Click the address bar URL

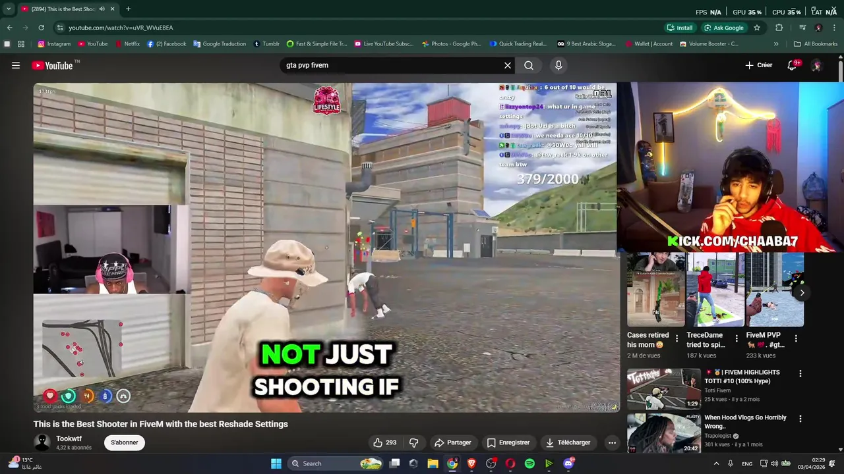[121, 28]
